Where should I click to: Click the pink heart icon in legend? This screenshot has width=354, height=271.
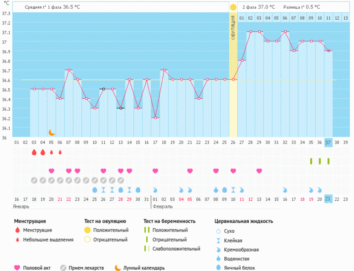coord(17,268)
